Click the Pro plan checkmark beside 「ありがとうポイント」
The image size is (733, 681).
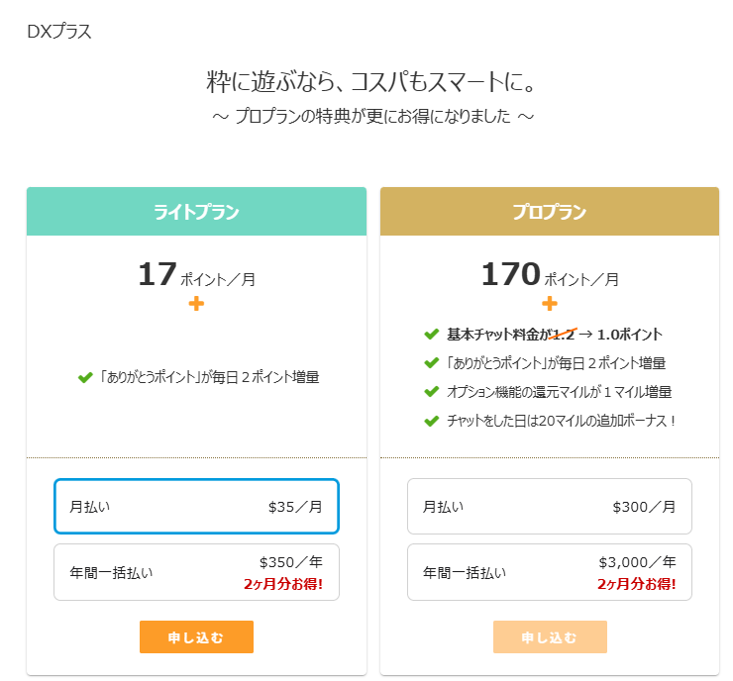[x=431, y=363]
